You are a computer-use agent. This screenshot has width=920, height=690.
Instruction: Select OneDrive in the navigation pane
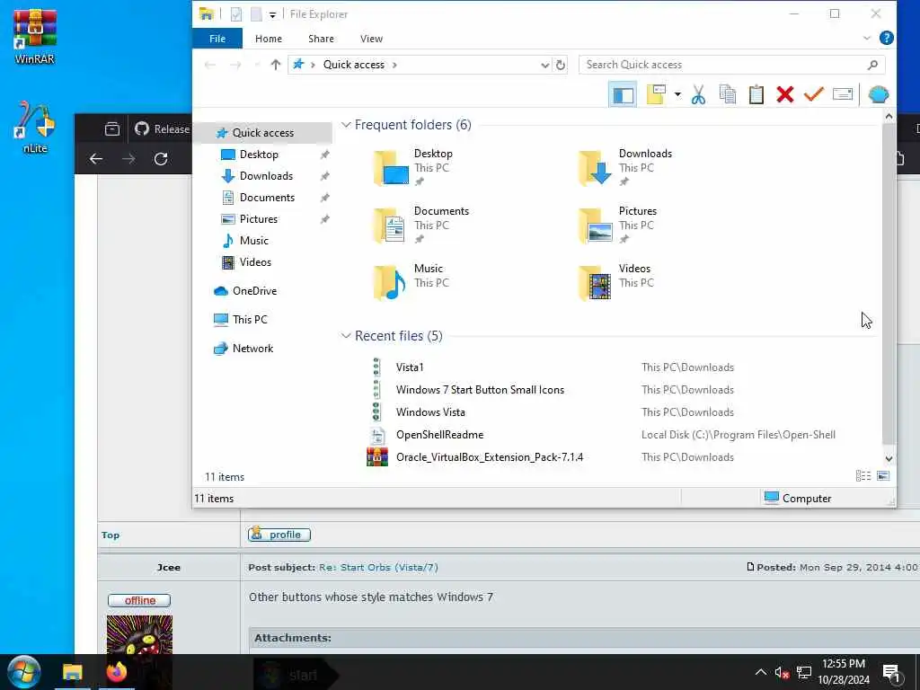coord(254,291)
